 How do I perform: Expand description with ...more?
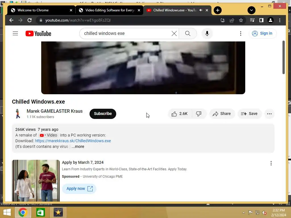pos(78,146)
